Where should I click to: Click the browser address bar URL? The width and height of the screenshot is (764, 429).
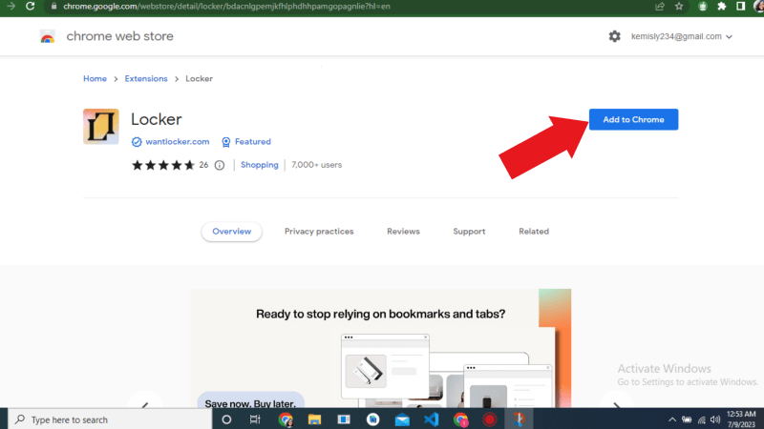click(226, 7)
